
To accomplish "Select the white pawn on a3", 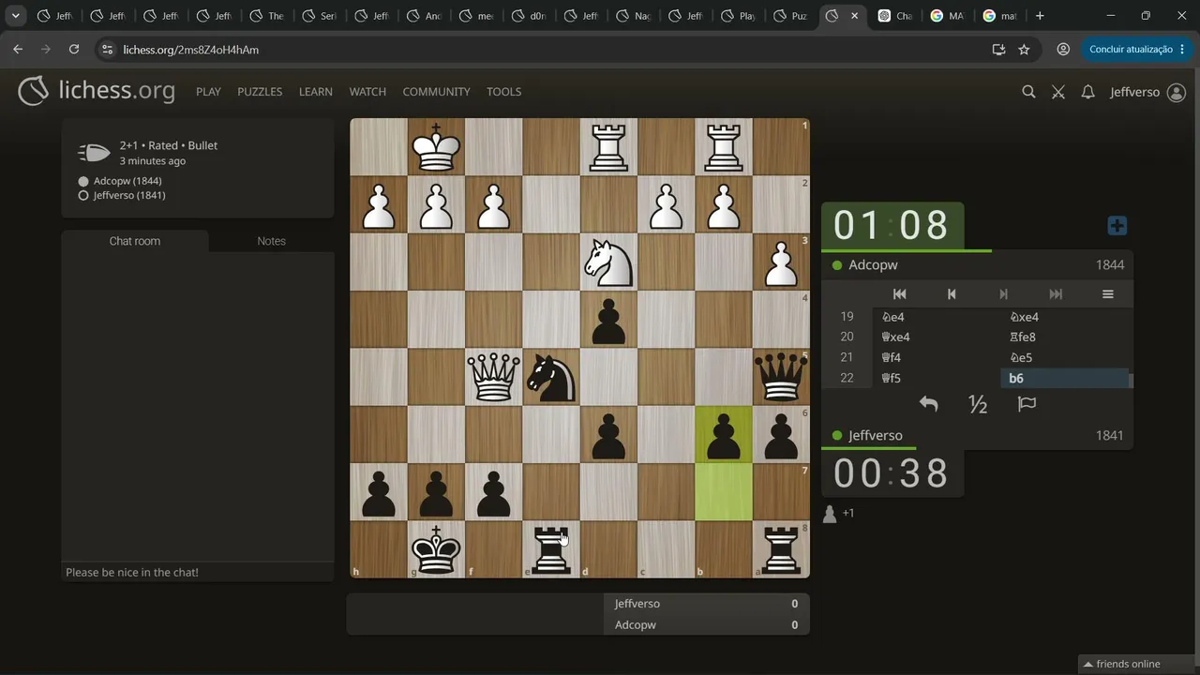I will point(781,262).
